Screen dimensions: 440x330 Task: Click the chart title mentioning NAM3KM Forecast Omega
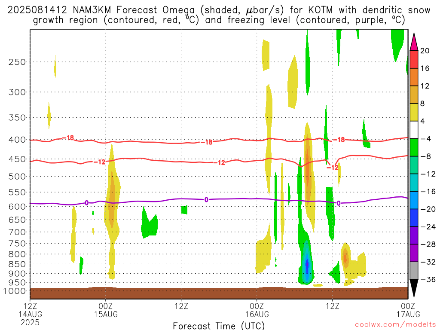[219, 15]
